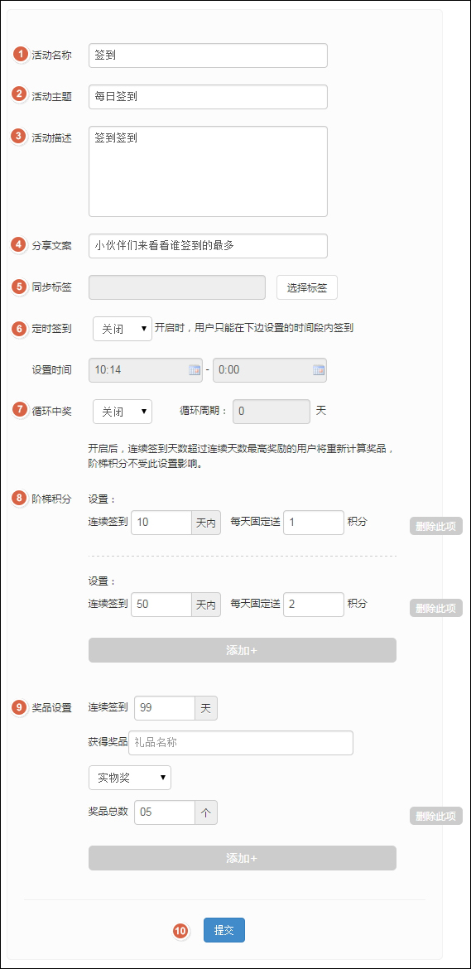The image size is (471, 969).
Task: Delete the 10-day tier with 删除此项
Action: (x=435, y=526)
